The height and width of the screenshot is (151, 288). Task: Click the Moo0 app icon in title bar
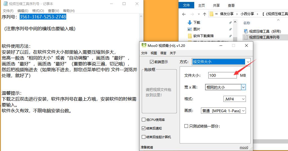point(144,45)
